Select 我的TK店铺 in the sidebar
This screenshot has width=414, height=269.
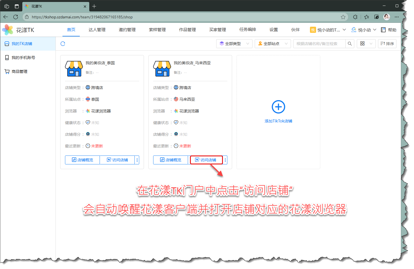28,44
